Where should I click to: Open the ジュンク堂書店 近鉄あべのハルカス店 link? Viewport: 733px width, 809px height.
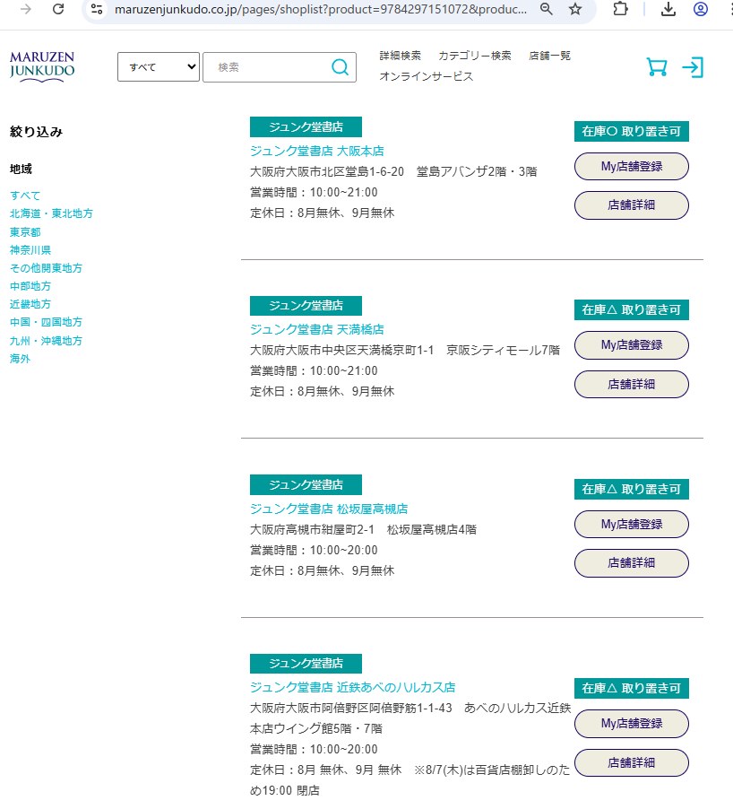pos(352,688)
